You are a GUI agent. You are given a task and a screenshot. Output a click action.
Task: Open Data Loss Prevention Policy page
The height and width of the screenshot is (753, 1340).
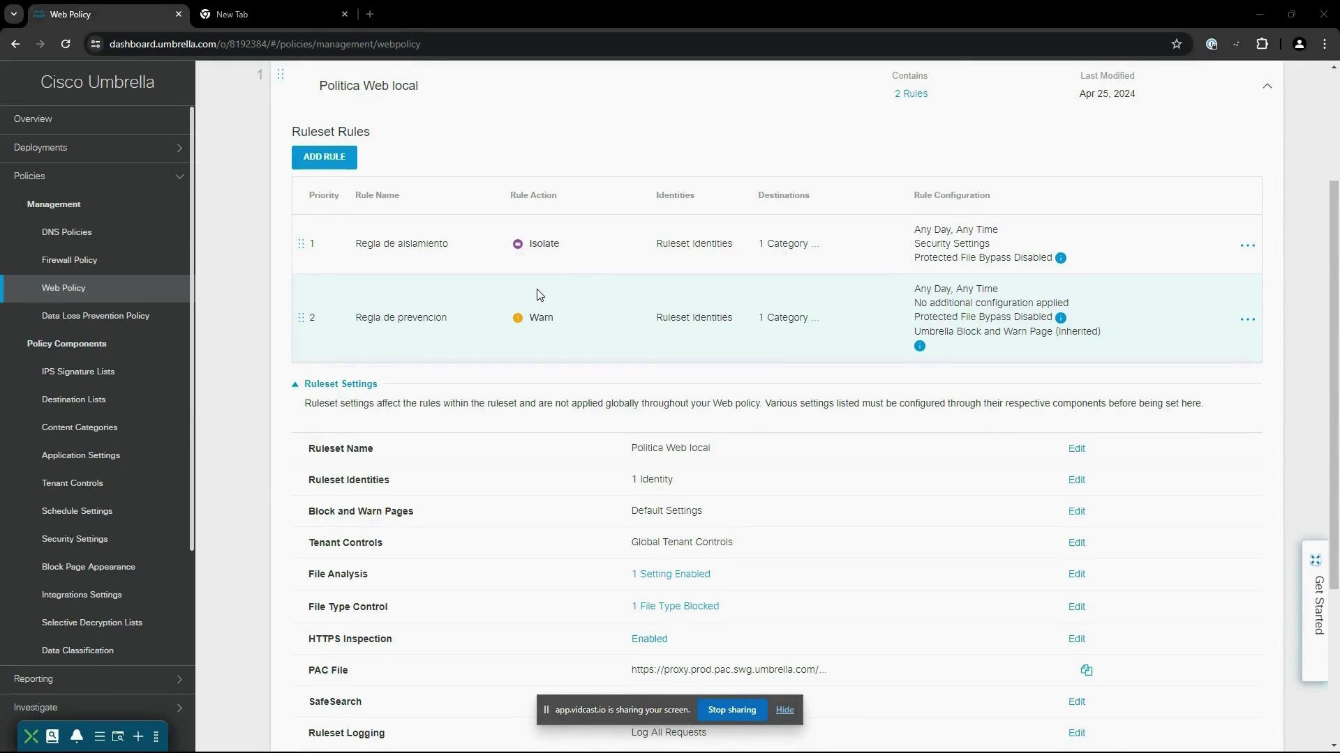point(96,316)
